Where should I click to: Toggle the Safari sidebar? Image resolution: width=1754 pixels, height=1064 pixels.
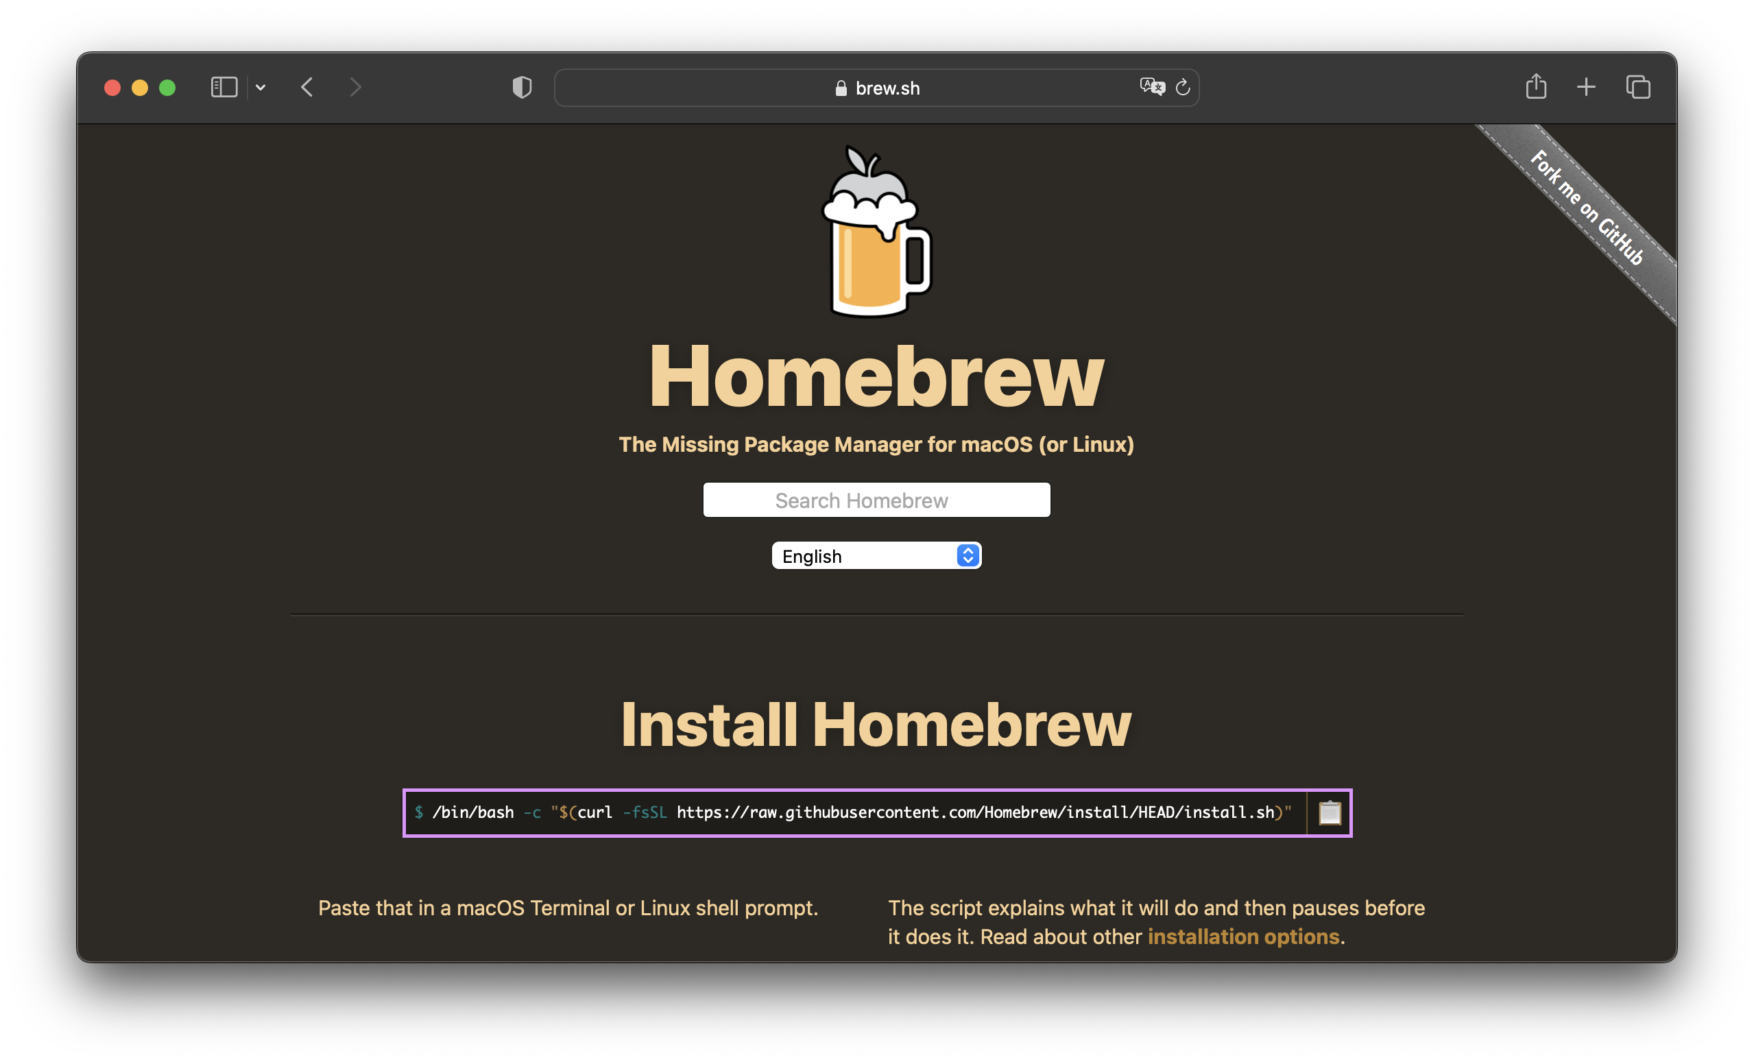click(224, 88)
